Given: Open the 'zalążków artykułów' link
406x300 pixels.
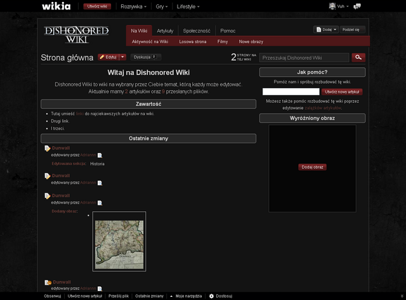Looking at the screenshot, I should [323, 108].
